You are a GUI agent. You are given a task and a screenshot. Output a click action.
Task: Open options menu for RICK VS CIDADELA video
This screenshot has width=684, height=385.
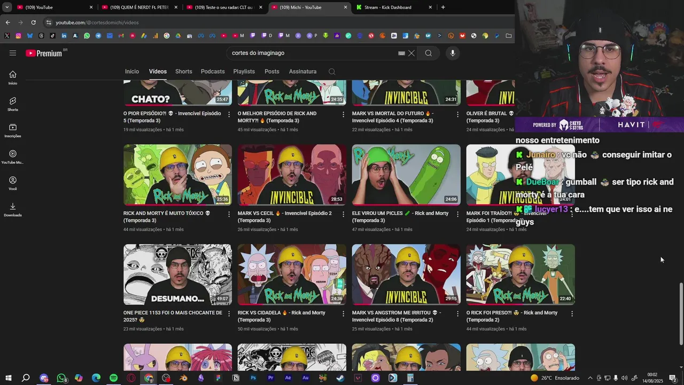[344, 314]
